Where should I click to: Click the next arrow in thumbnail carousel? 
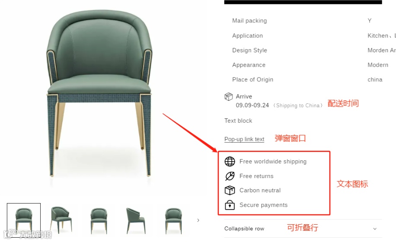pos(198,220)
